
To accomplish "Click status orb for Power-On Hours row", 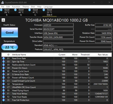I will [x=4, y=68].
